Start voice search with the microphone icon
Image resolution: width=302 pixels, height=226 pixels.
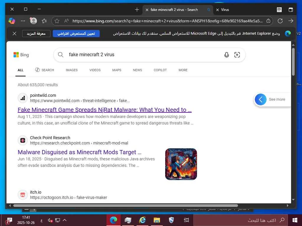click(x=227, y=55)
